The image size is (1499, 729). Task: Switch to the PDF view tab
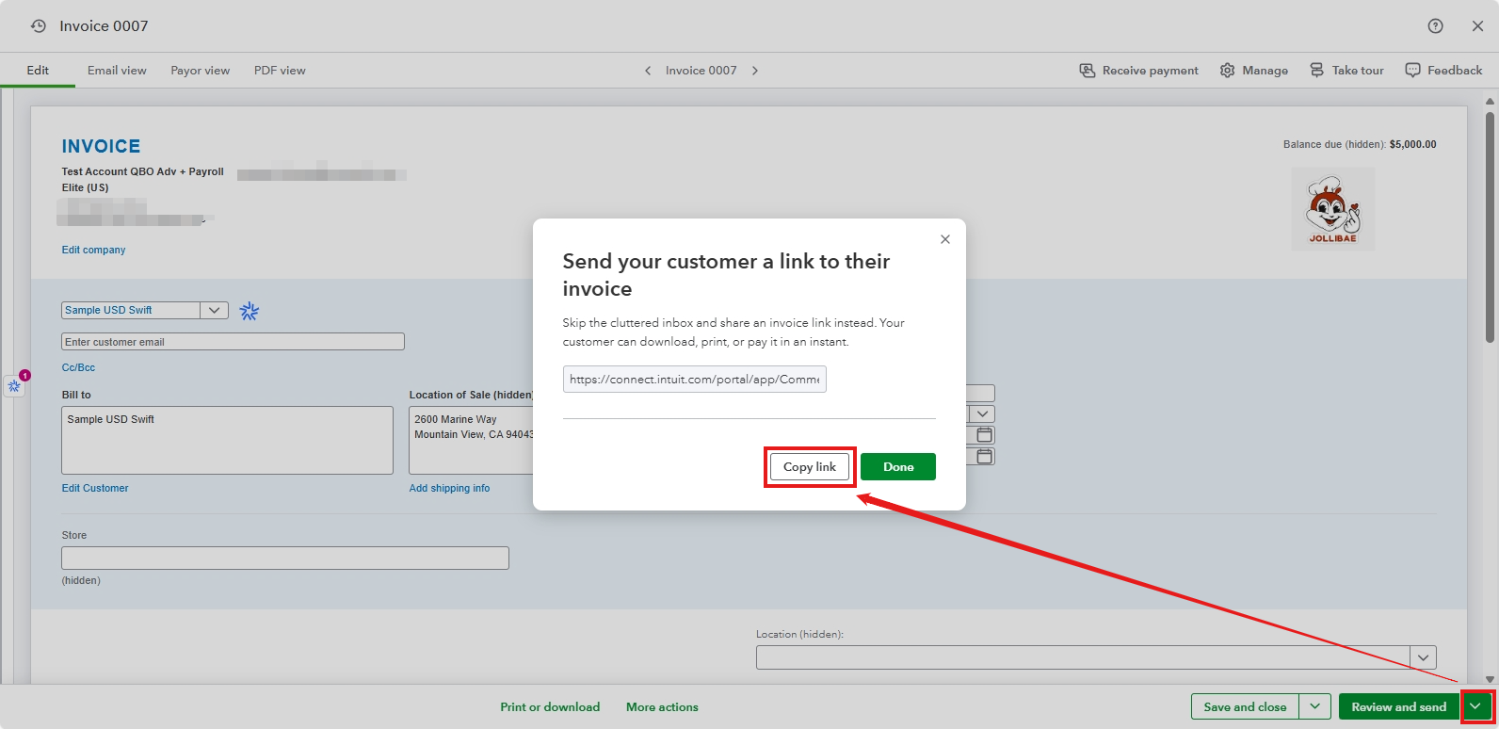pyautogui.click(x=280, y=71)
